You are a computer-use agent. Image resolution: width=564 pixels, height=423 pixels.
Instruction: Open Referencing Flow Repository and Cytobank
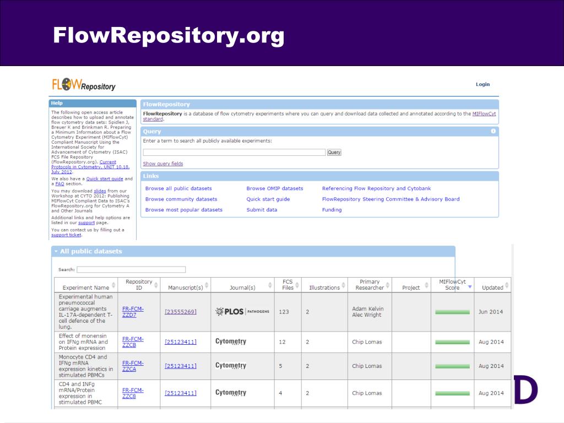click(376, 188)
